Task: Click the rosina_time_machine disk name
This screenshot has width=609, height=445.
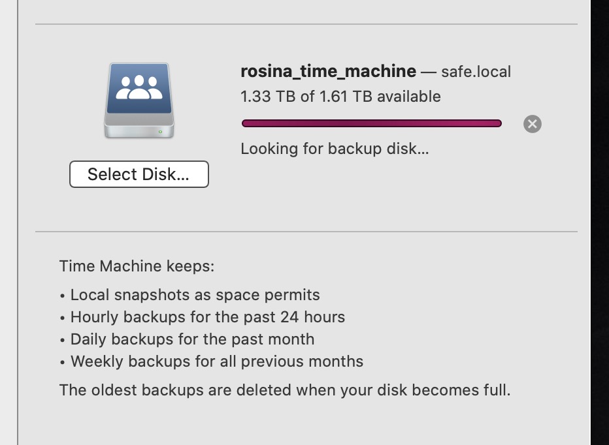Action: [327, 71]
